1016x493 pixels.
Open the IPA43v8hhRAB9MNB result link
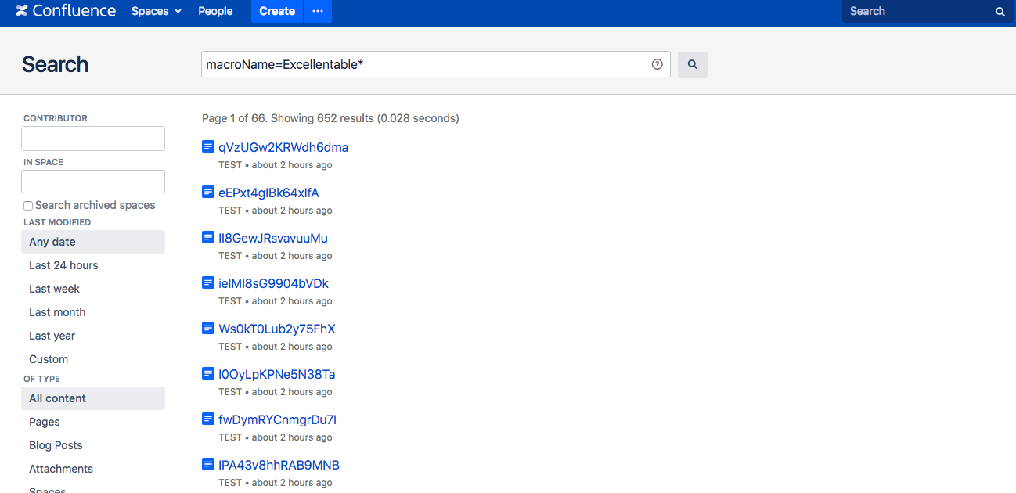(x=279, y=465)
